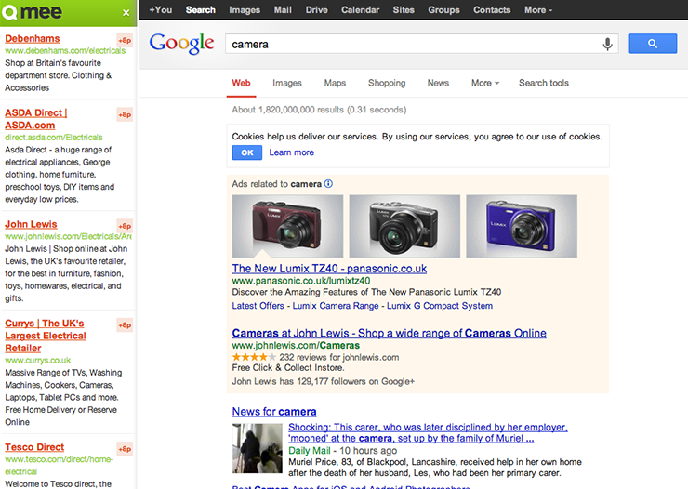
Task: Click www.debenhams.com/electricals URL
Action: (65, 51)
